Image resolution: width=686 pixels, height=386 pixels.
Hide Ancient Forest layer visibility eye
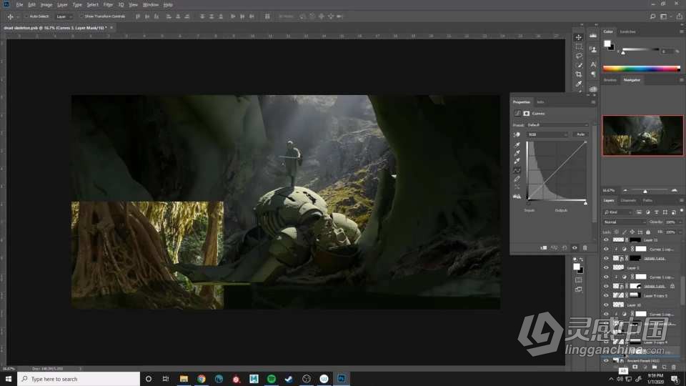pyautogui.click(x=606, y=360)
